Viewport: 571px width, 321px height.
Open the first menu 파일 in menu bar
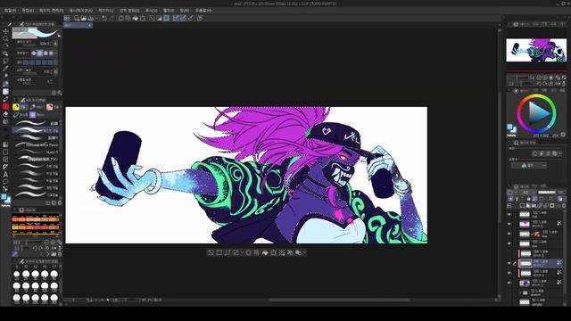click(10, 11)
